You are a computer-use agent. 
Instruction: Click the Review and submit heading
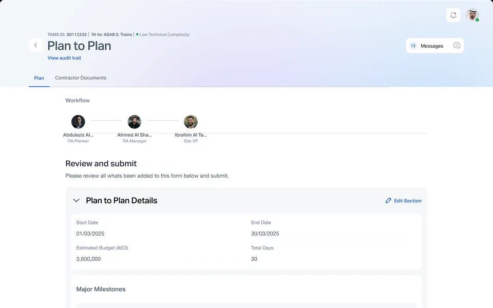(x=101, y=163)
